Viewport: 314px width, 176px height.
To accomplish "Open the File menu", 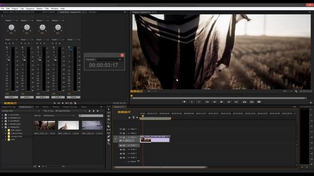I will (2, 9).
